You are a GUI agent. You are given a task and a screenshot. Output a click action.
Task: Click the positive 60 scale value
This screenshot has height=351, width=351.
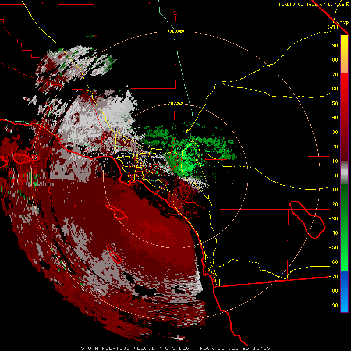[335, 89]
